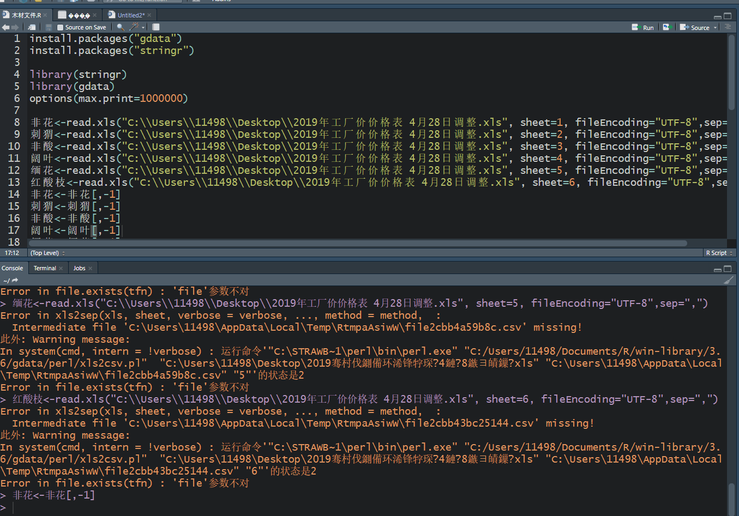This screenshot has height=516, width=739.
Task: Clear console with the broom icon
Action: click(728, 281)
